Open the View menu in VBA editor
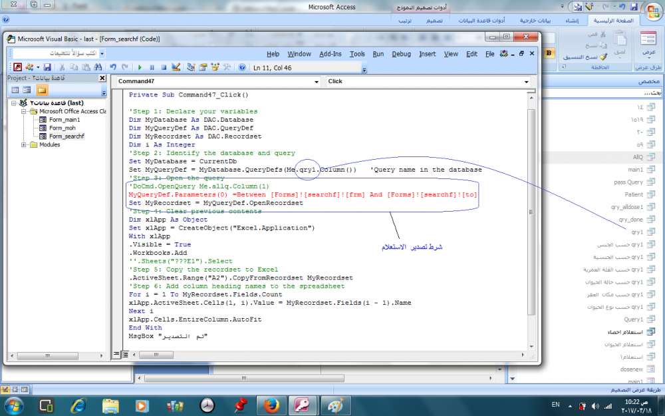The width and height of the screenshot is (665, 416). (451, 54)
